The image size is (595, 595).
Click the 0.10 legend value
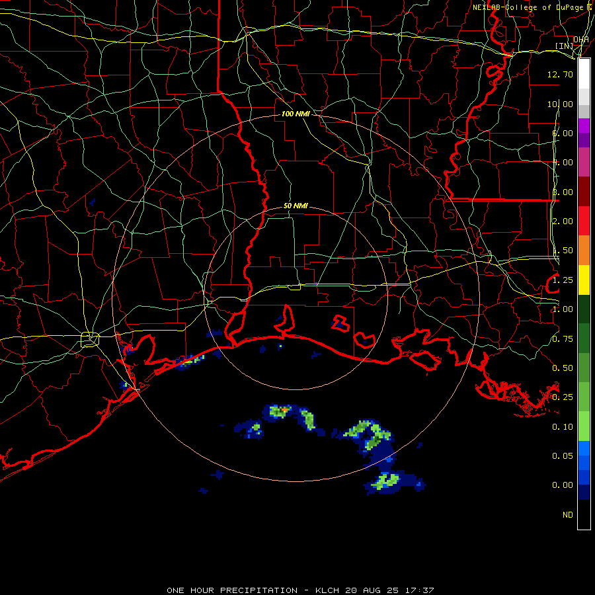[563, 427]
